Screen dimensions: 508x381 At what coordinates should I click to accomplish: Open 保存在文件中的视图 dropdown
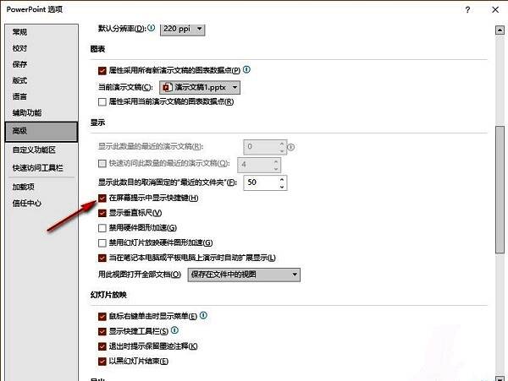(x=244, y=275)
